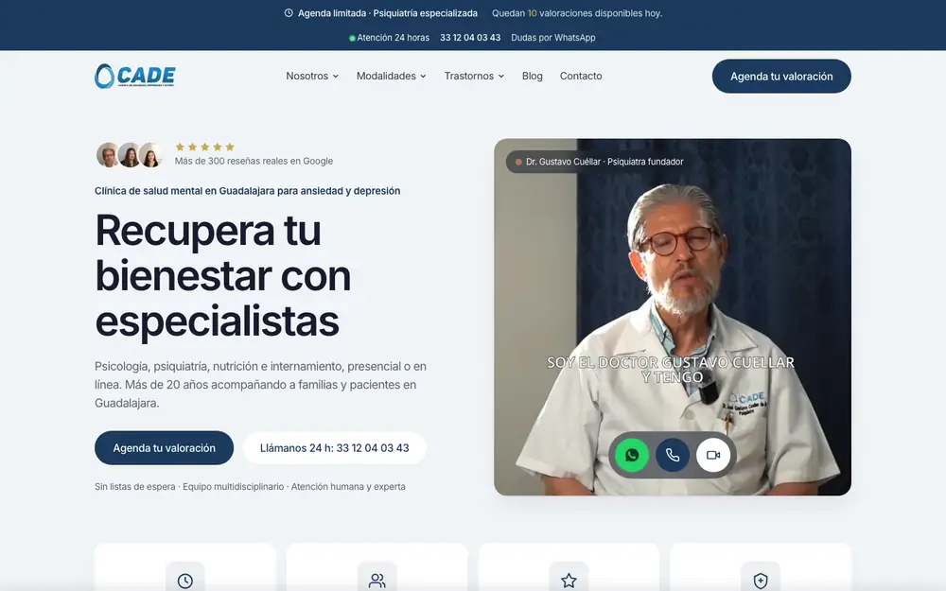Select the shield icon feature card

[761, 566]
